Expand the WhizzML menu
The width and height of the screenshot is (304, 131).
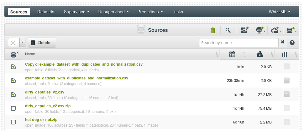[280, 12]
